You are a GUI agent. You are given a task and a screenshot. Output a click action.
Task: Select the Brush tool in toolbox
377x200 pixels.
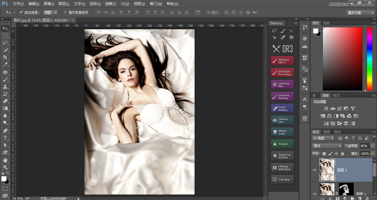(5, 80)
